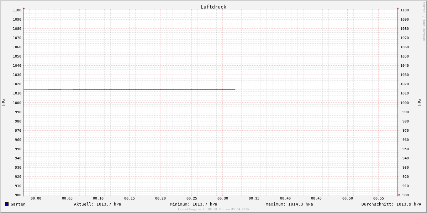Click the red arrow atop the left axis
Image resolution: width=427 pixels, height=213 pixels.
click(x=24, y=8)
